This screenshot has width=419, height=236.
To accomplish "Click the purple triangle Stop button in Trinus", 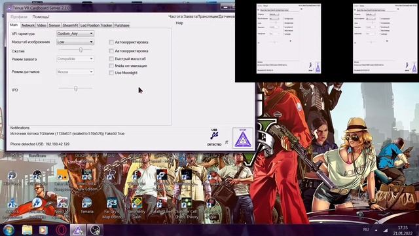I will (x=243, y=138).
